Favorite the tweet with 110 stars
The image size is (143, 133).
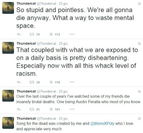[x=51, y=82]
